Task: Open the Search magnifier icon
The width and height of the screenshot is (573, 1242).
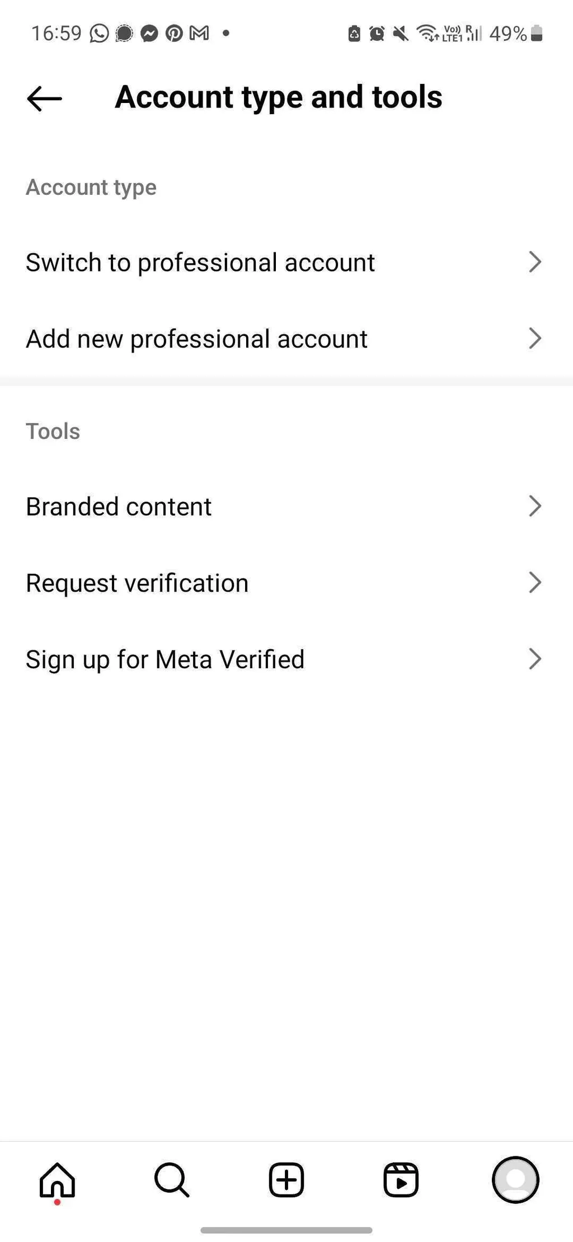Action: point(172,1179)
